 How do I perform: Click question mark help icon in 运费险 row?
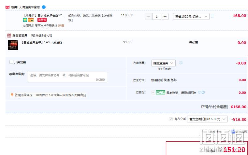[x=203, y=92]
